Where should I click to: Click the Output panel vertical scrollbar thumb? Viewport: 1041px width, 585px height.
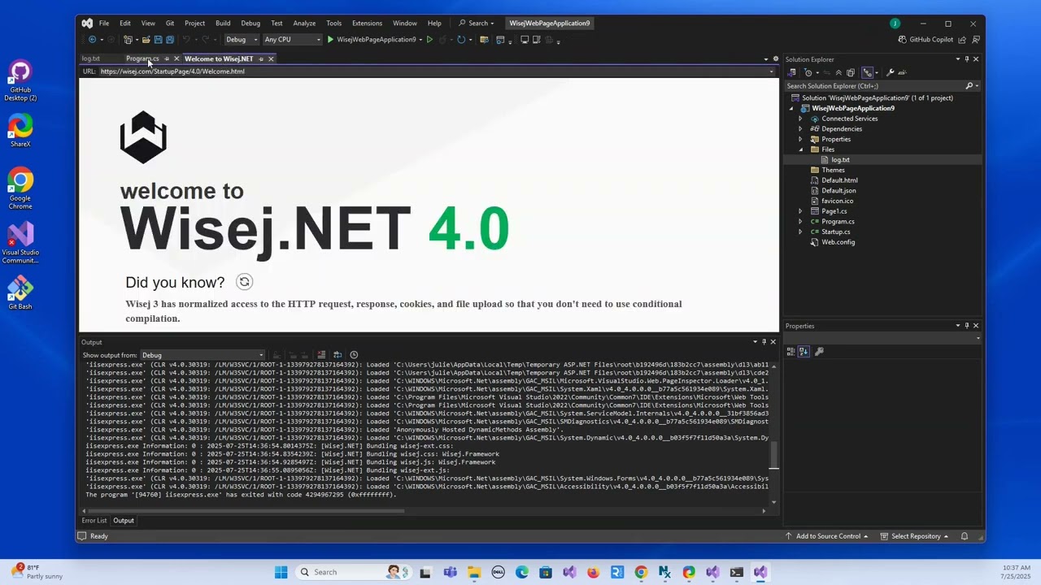[x=773, y=456]
